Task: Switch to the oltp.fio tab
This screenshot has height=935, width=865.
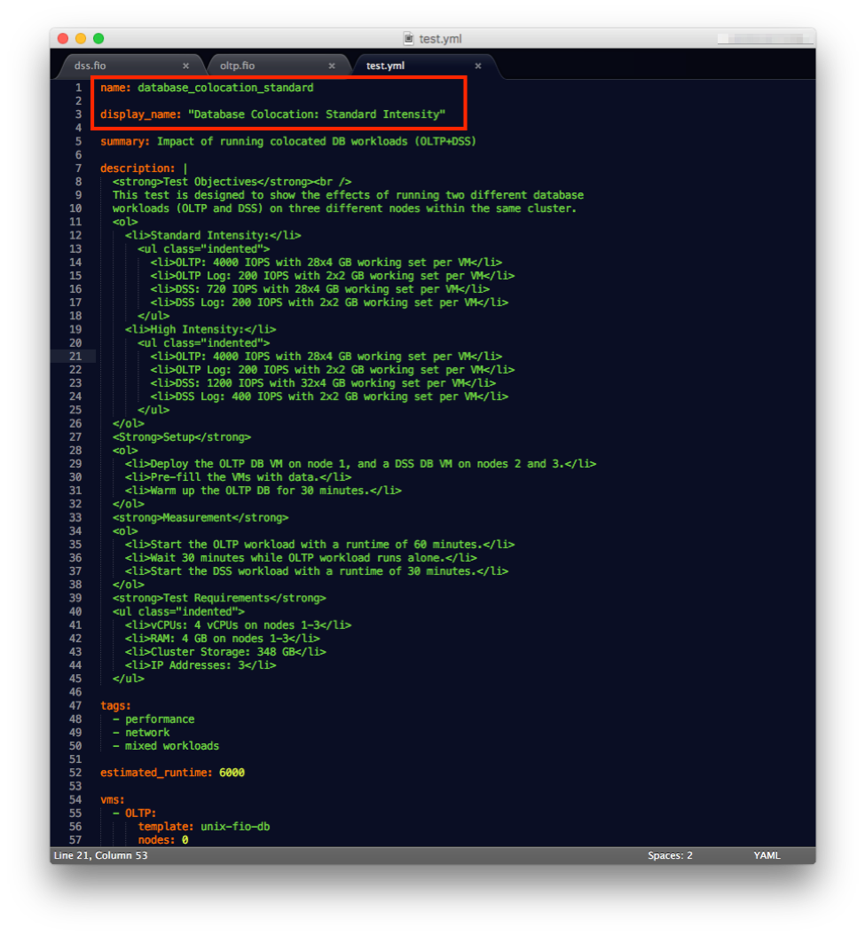Action: [237, 66]
